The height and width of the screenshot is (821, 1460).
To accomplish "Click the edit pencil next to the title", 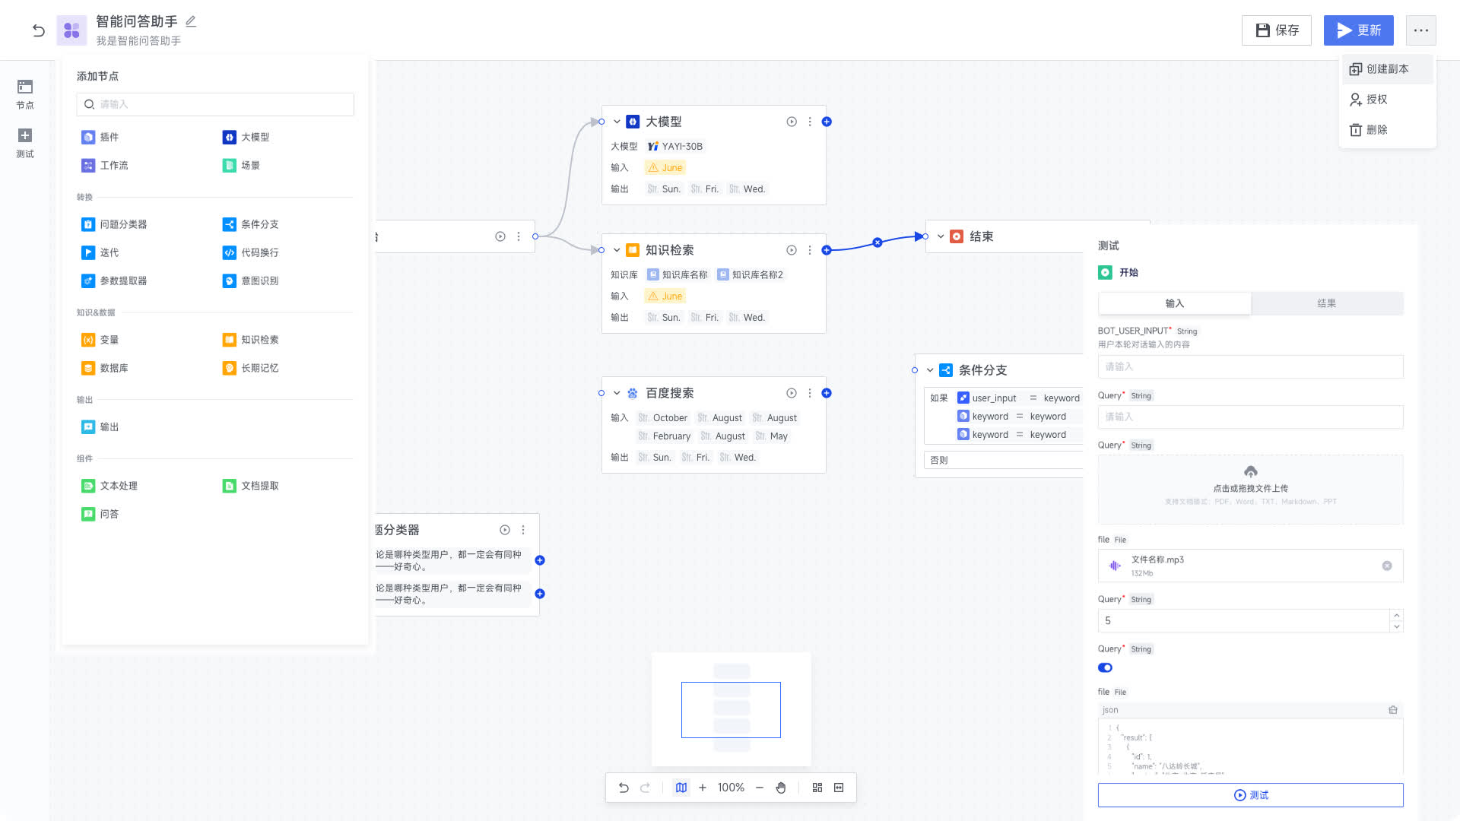I will (x=191, y=21).
